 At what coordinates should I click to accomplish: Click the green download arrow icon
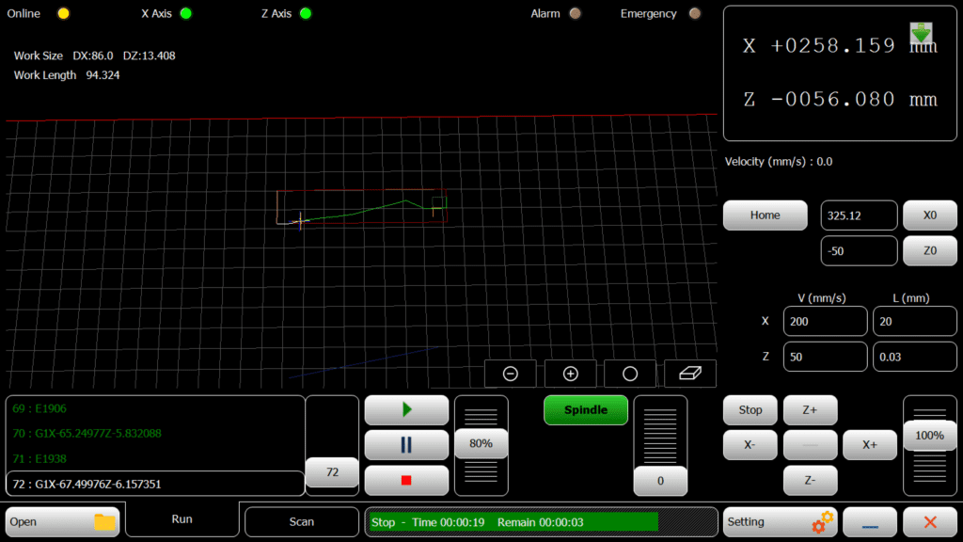922,33
